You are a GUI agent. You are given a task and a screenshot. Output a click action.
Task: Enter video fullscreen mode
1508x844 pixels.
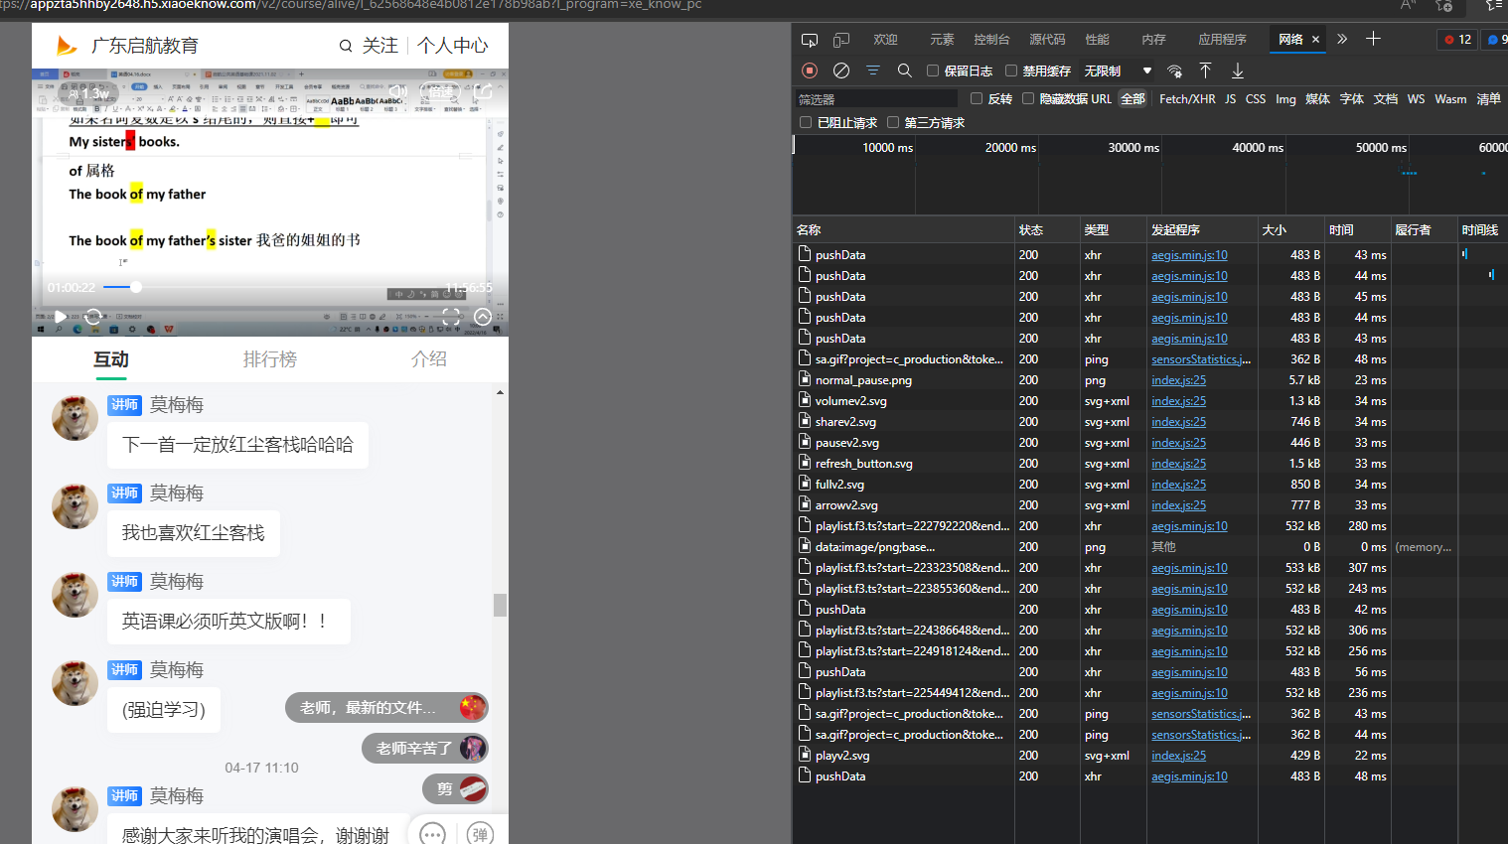point(451,317)
